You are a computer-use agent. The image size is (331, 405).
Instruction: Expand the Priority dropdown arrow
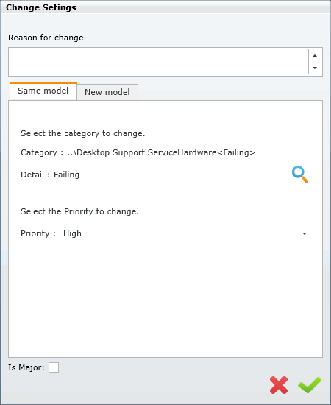(x=305, y=233)
